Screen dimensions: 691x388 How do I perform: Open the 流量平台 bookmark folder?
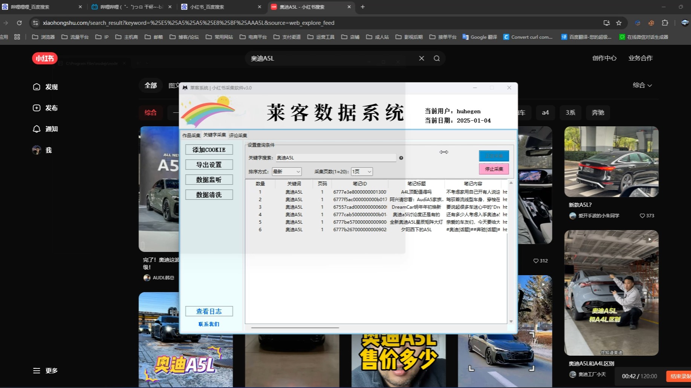click(x=75, y=37)
